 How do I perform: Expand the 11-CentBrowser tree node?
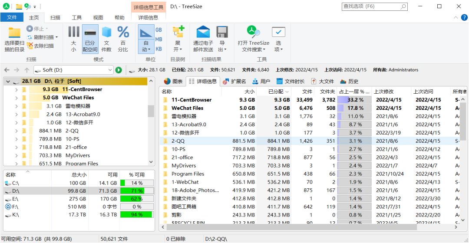click(x=17, y=89)
